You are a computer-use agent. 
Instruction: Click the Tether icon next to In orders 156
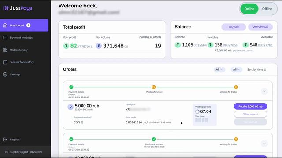tap(211, 45)
